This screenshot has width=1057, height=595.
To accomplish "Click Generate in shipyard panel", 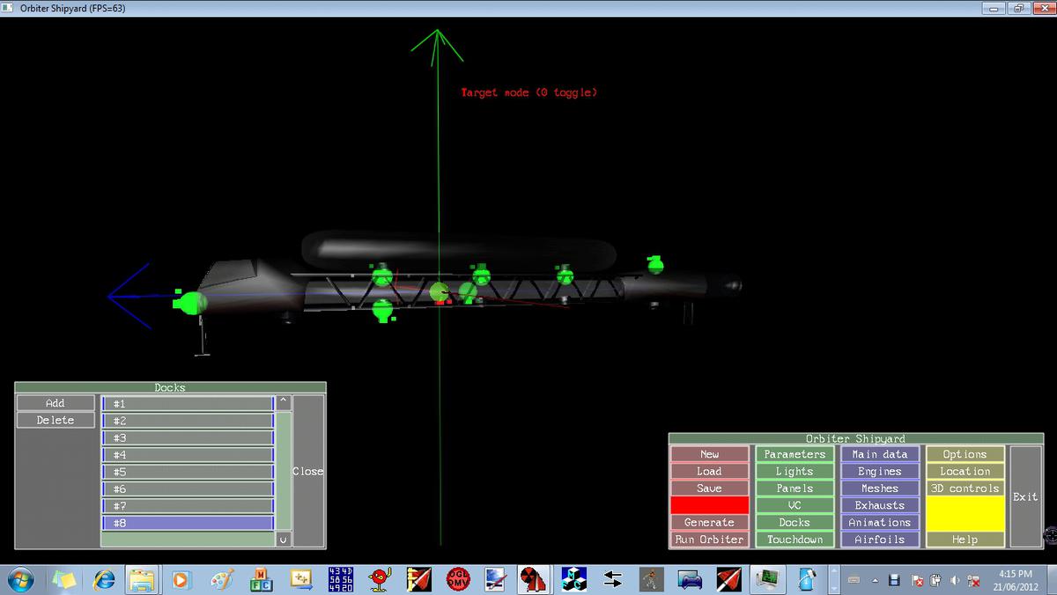I will coord(710,523).
